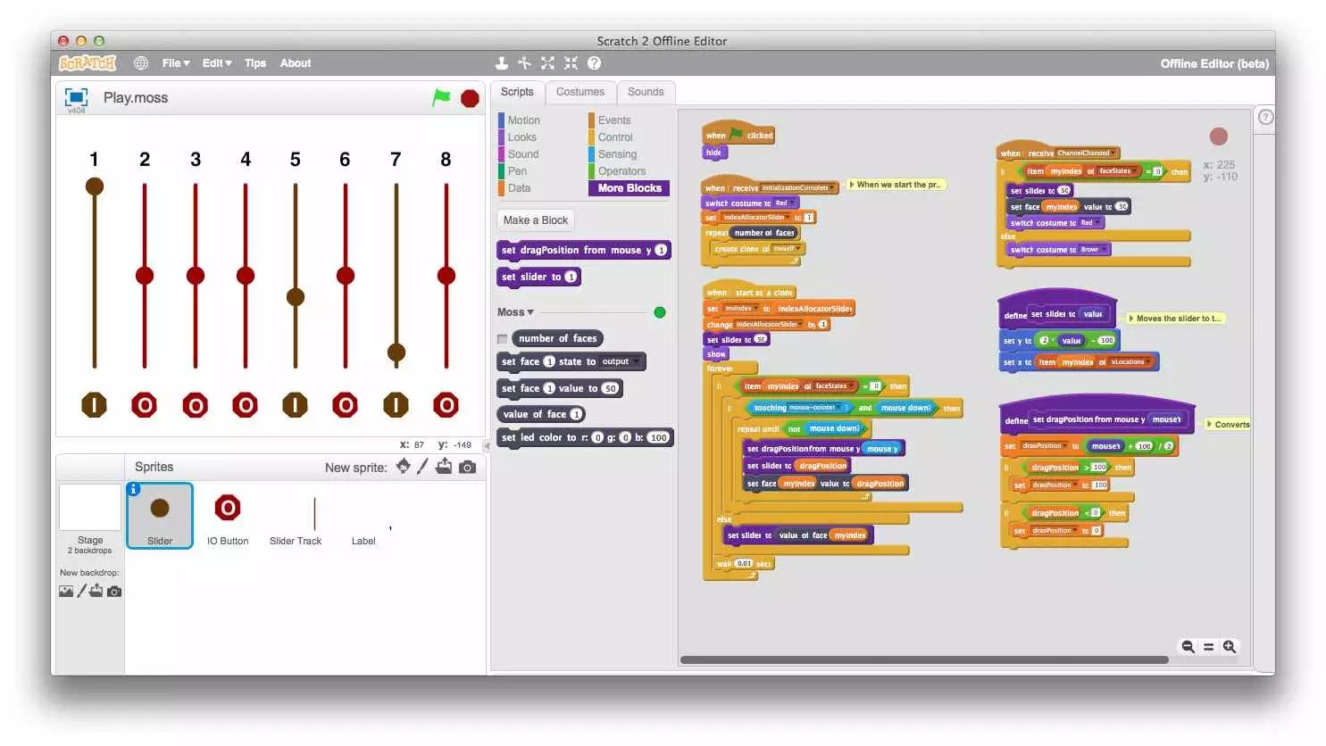Screen dimensions: 1326x746
Task: Click the horizontal scrollbar of scripts area
Action: pyautogui.click(x=924, y=660)
